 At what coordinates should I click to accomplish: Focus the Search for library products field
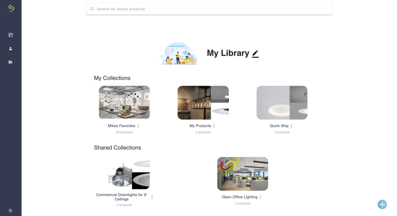point(209,9)
